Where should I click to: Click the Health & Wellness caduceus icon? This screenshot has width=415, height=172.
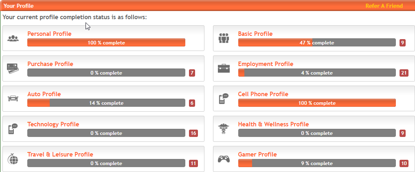click(224, 129)
